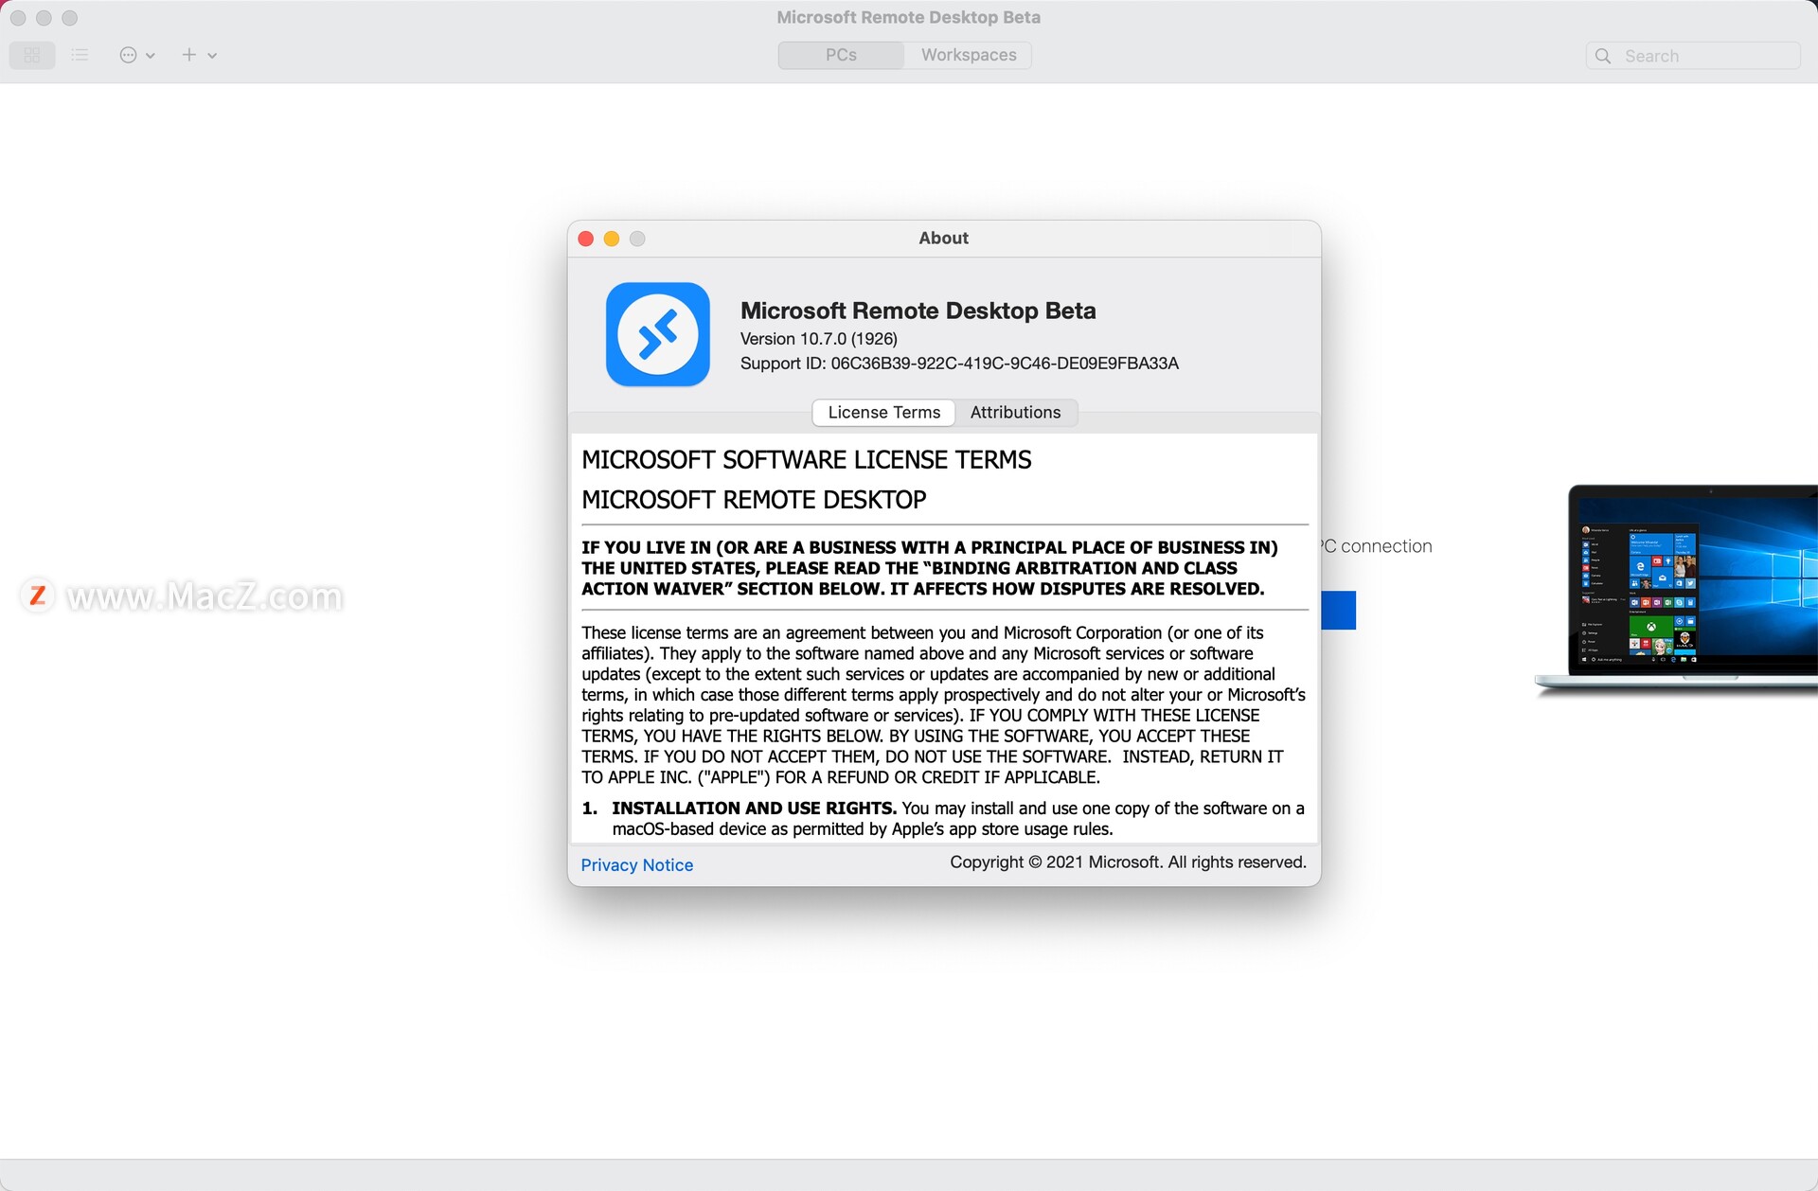Close the About dialog
This screenshot has width=1818, height=1191.
point(586,239)
